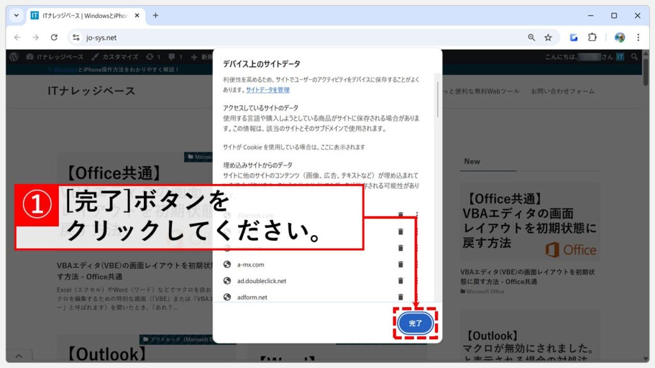The height and width of the screenshot is (368, 655).
Task: Open sidebar VBAエディタ article thumbnail
Action: (x=530, y=222)
